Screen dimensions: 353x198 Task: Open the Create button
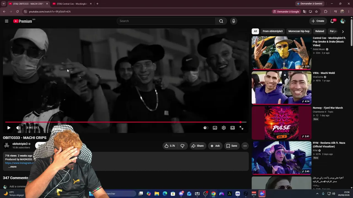(318, 21)
